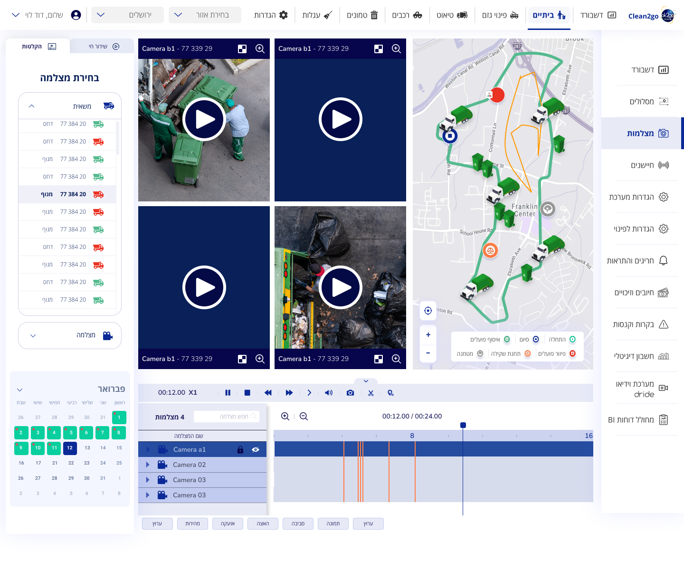Click the scissors cut clip icon
This screenshot has width=684, height=561.
371,393
